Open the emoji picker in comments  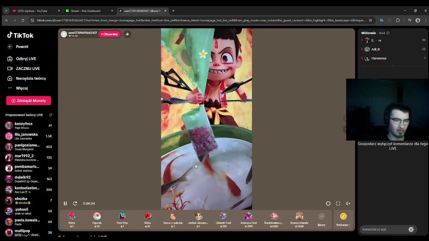click(411, 229)
